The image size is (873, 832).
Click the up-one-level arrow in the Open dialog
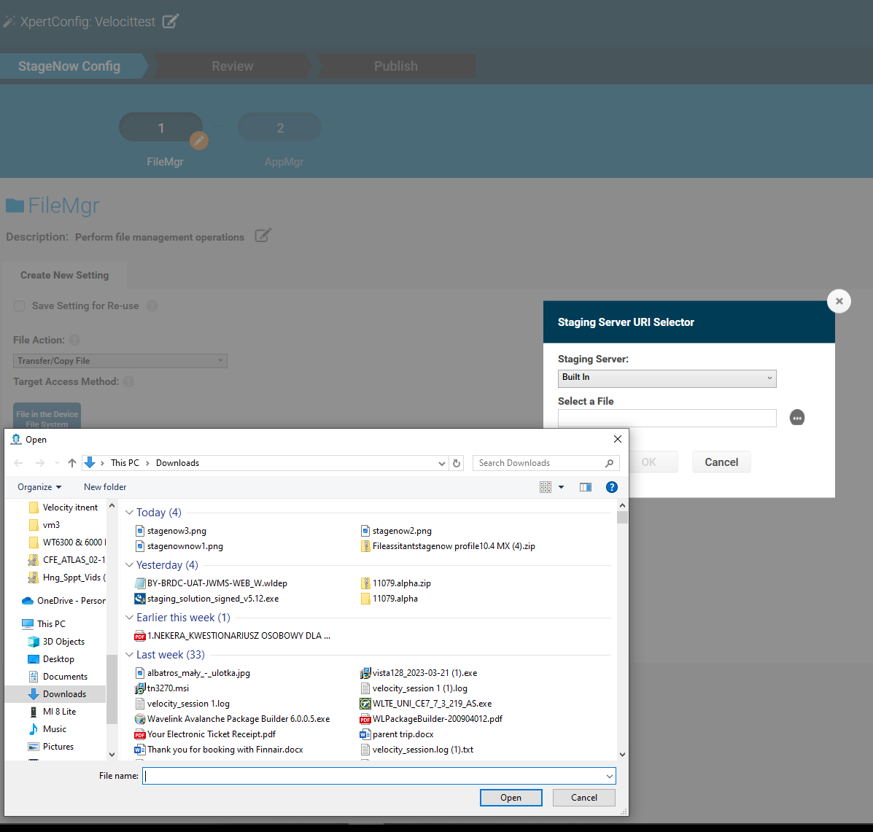coord(71,462)
